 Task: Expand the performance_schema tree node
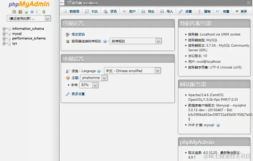[x=4, y=39]
